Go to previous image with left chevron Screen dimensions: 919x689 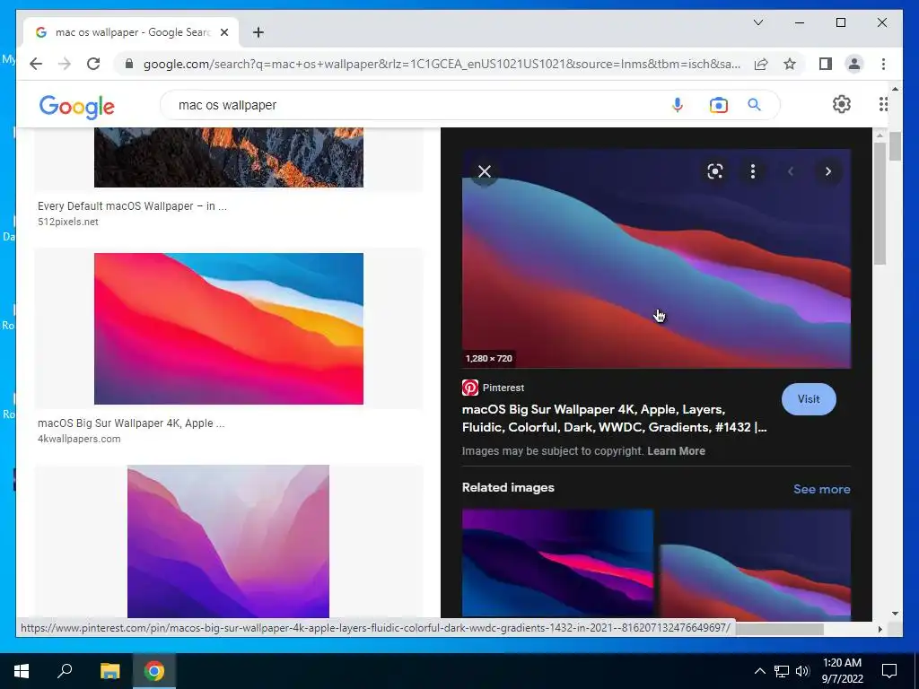[791, 171]
